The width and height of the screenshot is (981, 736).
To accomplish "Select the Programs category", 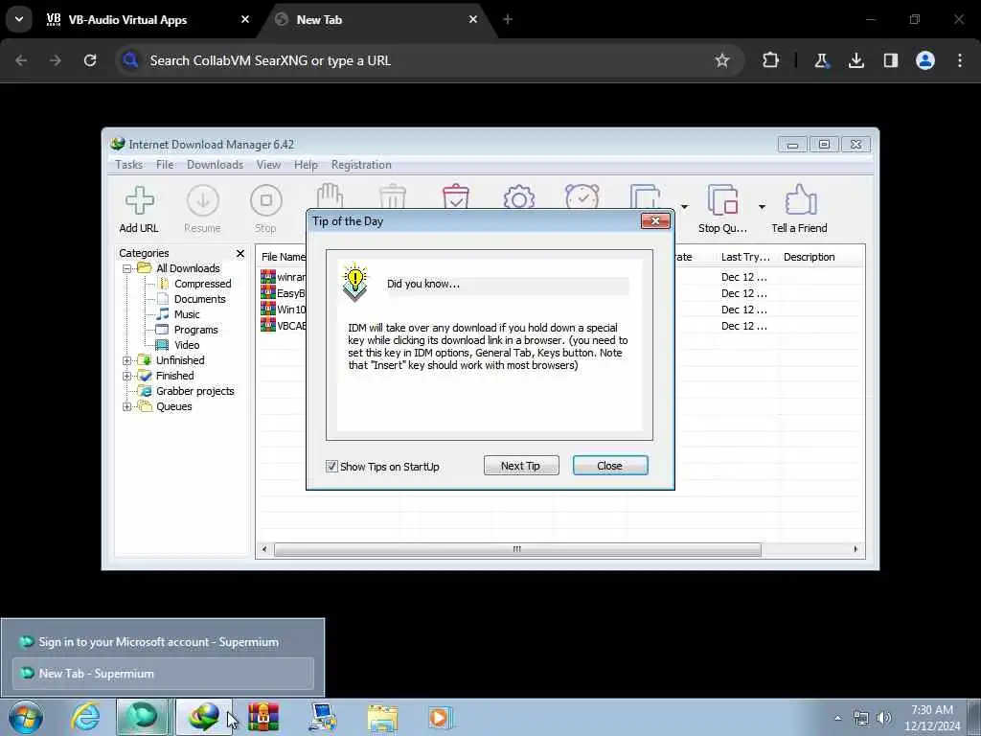I will point(195,330).
